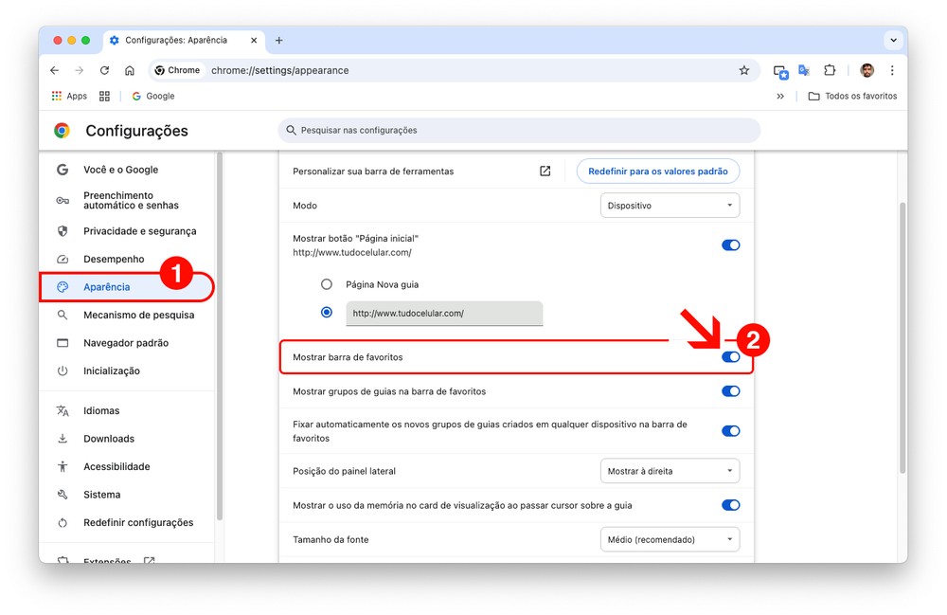
Task: Click Redefinir para os valores padrão button
Action: [657, 172]
